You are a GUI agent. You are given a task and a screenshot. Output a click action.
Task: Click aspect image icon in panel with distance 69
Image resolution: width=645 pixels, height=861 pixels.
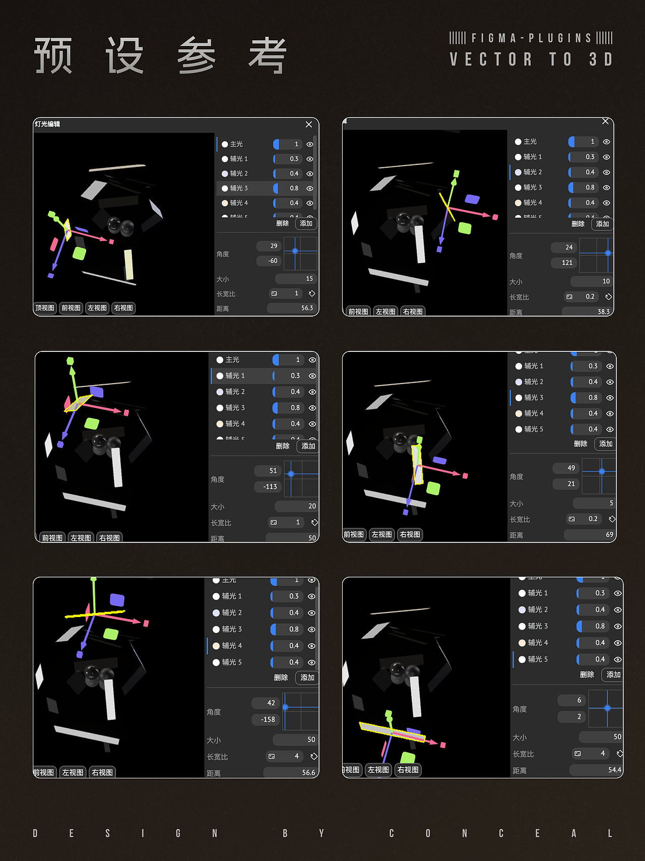pos(572,519)
